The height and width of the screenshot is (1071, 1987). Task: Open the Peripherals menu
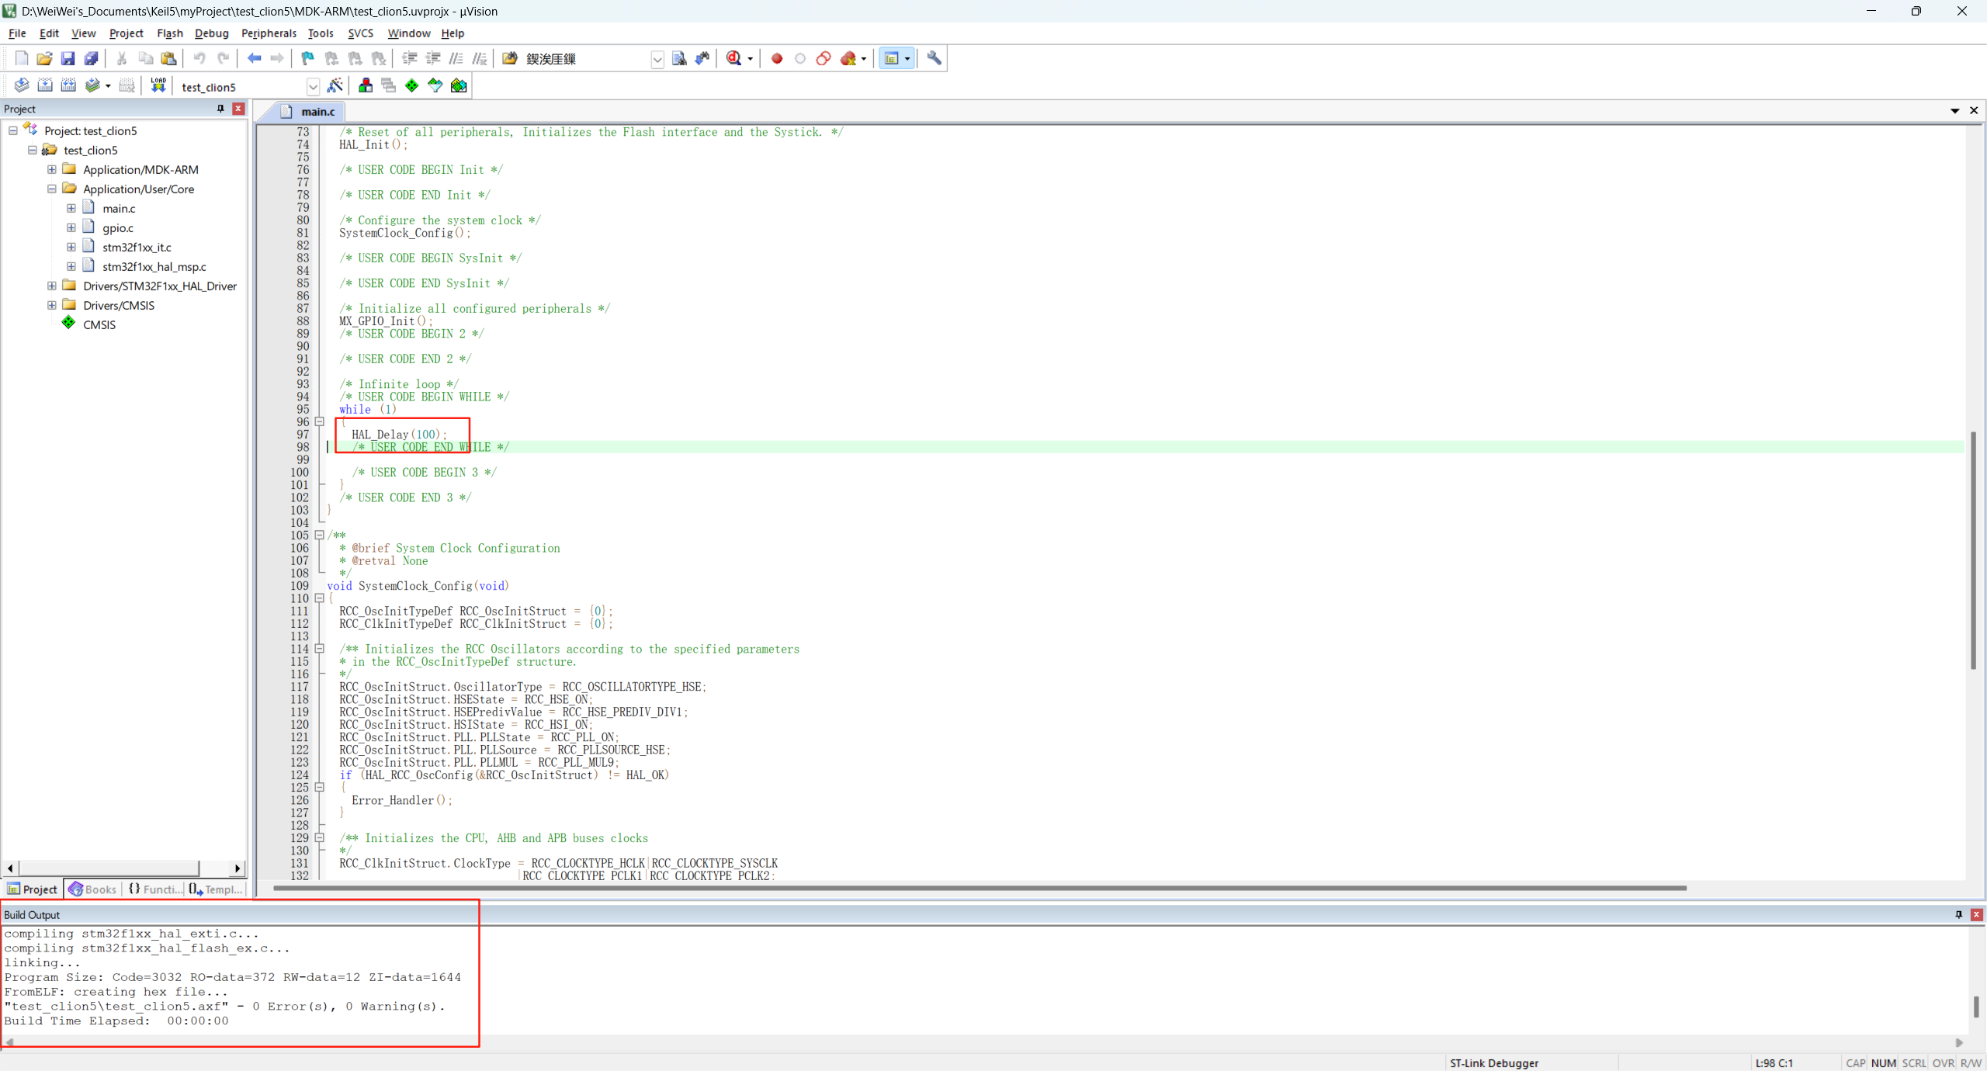point(269,33)
